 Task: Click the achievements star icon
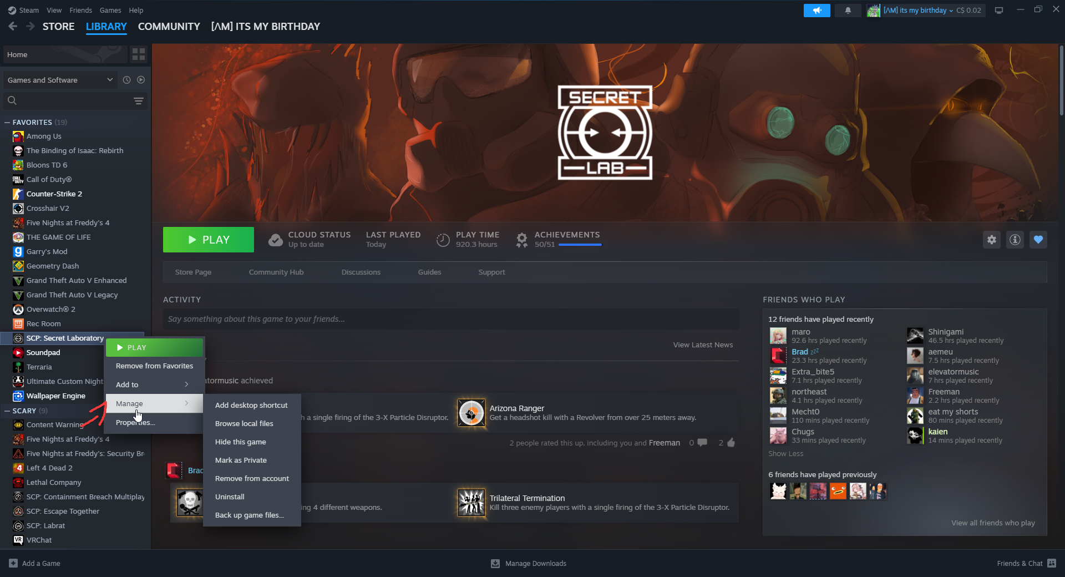[x=522, y=240]
